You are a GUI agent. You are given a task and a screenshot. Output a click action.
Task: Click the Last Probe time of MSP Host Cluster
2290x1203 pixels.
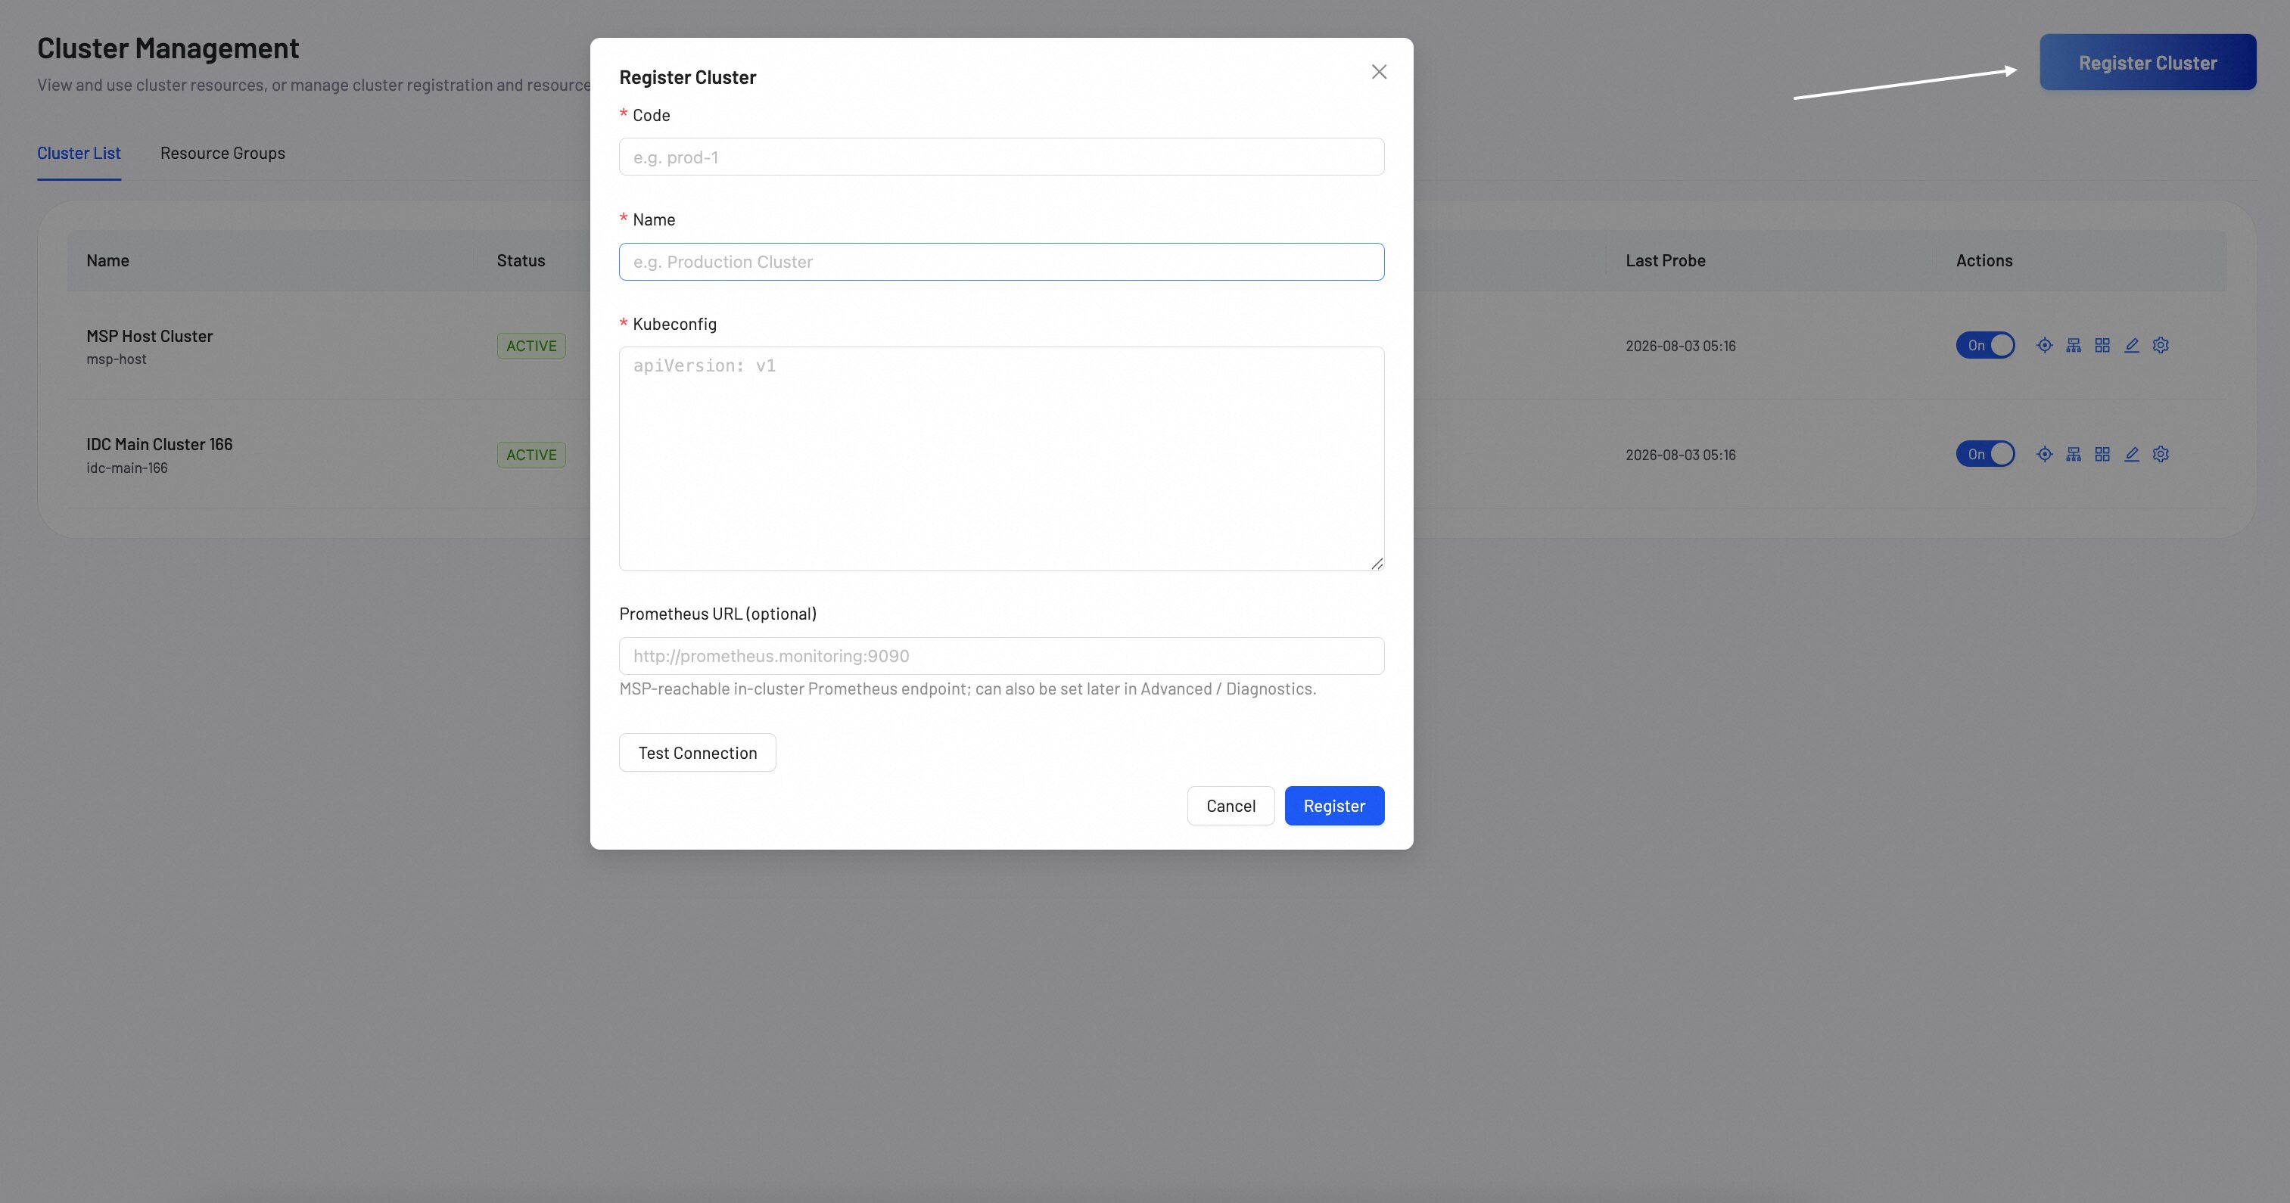click(1680, 346)
